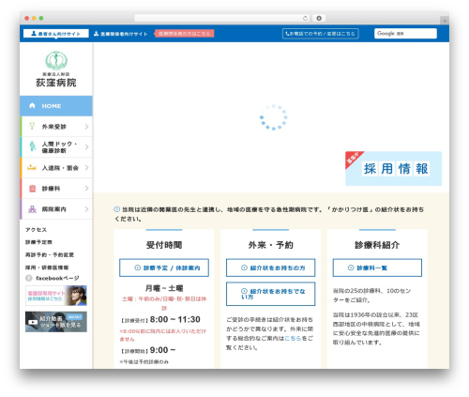Click the bed icon beside 入退院・面会
This screenshot has height=397, width=469.
point(32,168)
